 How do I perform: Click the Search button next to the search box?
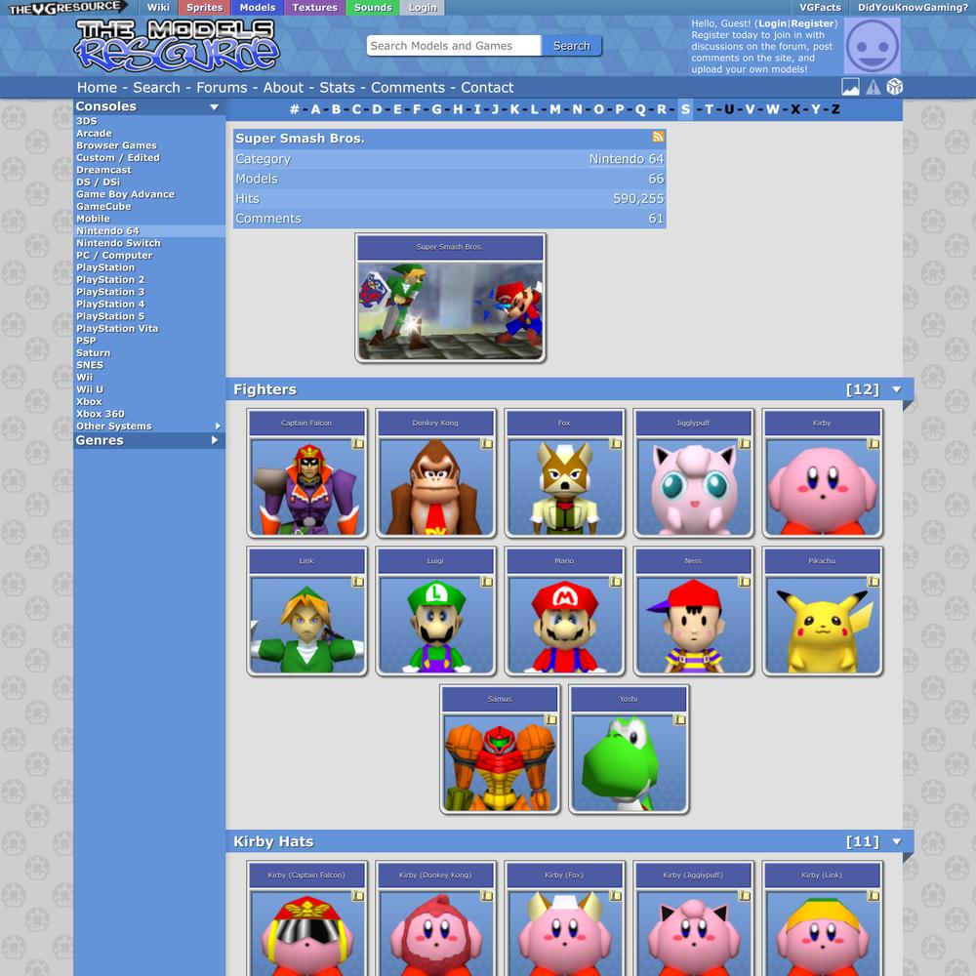click(x=571, y=46)
